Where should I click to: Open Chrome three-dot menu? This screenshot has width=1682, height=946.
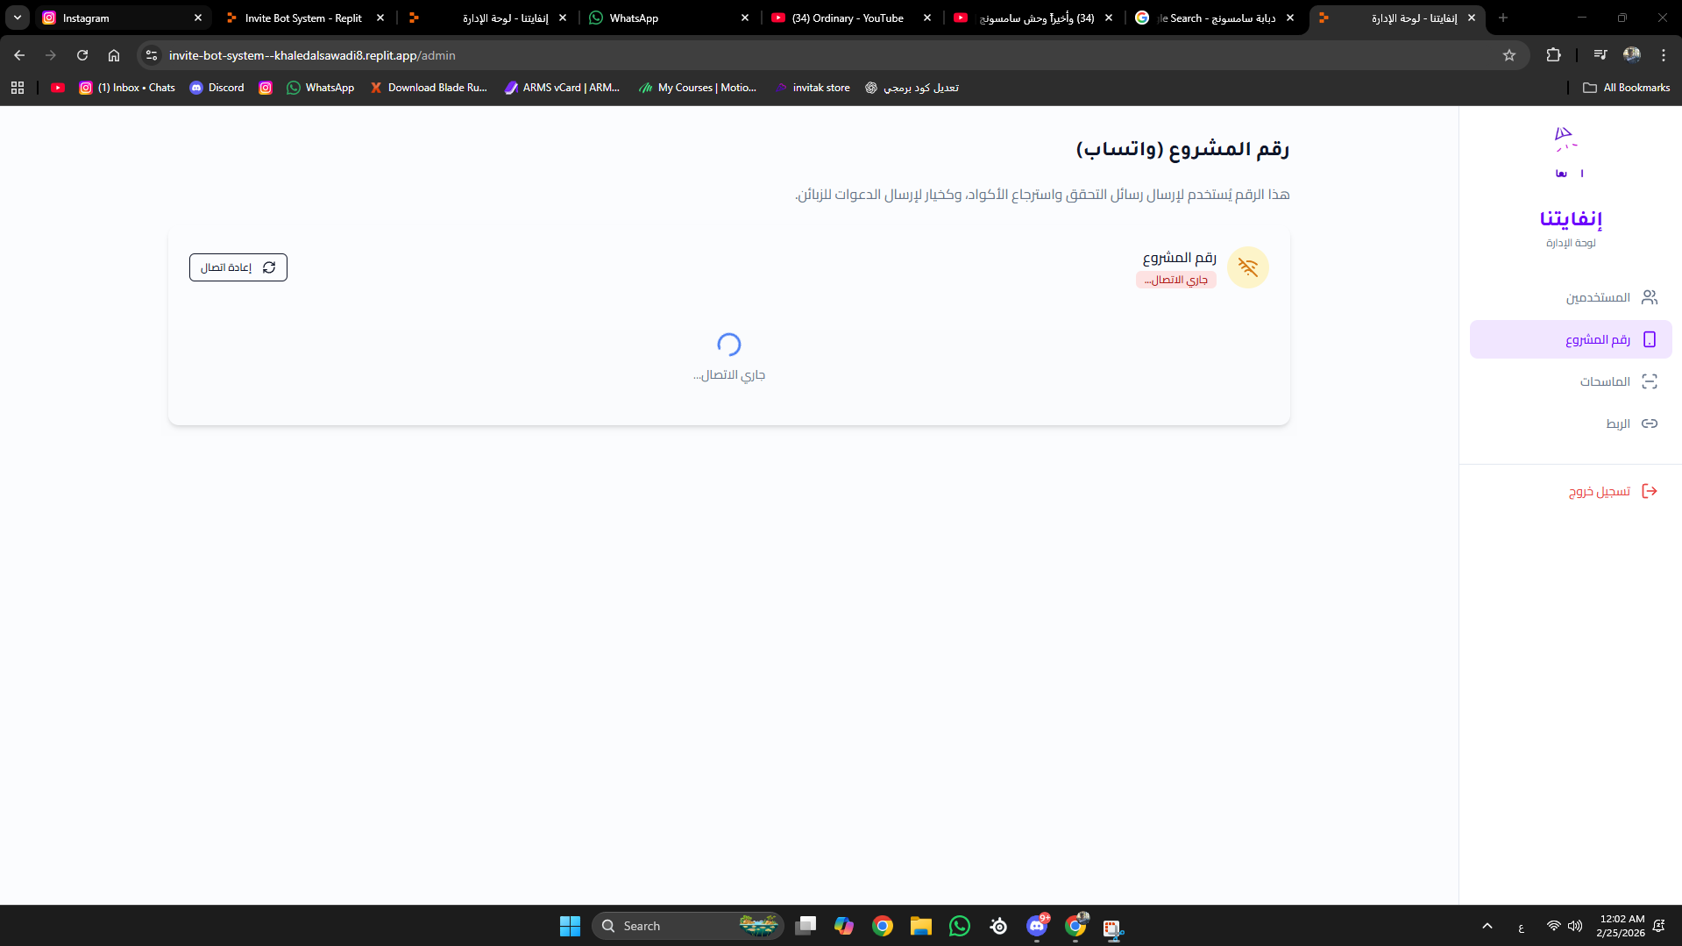tap(1664, 55)
